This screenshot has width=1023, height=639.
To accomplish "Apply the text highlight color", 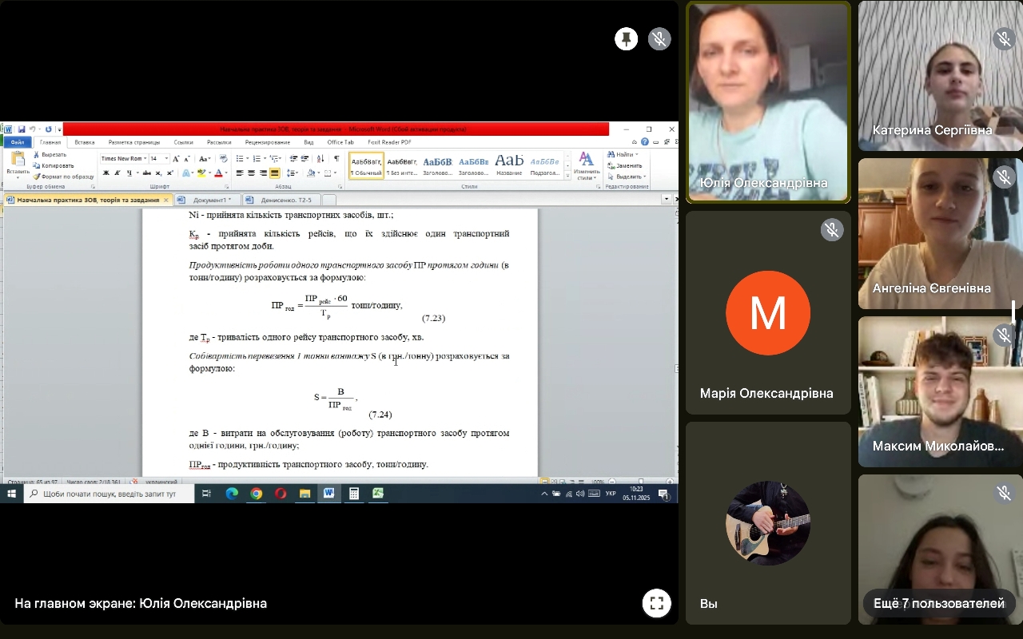I will [201, 173].
